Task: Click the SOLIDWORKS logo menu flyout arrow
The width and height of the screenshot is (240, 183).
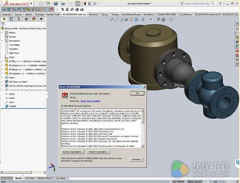Action: [x=31, y=3]
